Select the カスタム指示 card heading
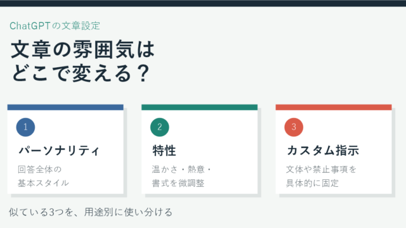This screenshot has height=228, width=406. pyautogui.click(x=323, y=151)
